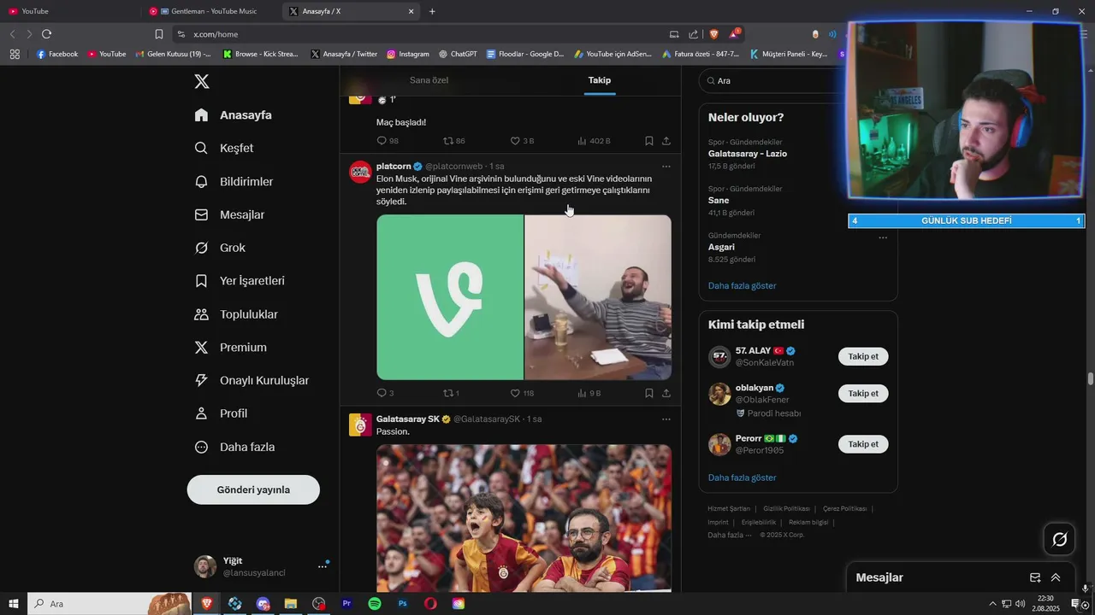
Task: Go to the Keşfet explore page
Action: [224, 148]
